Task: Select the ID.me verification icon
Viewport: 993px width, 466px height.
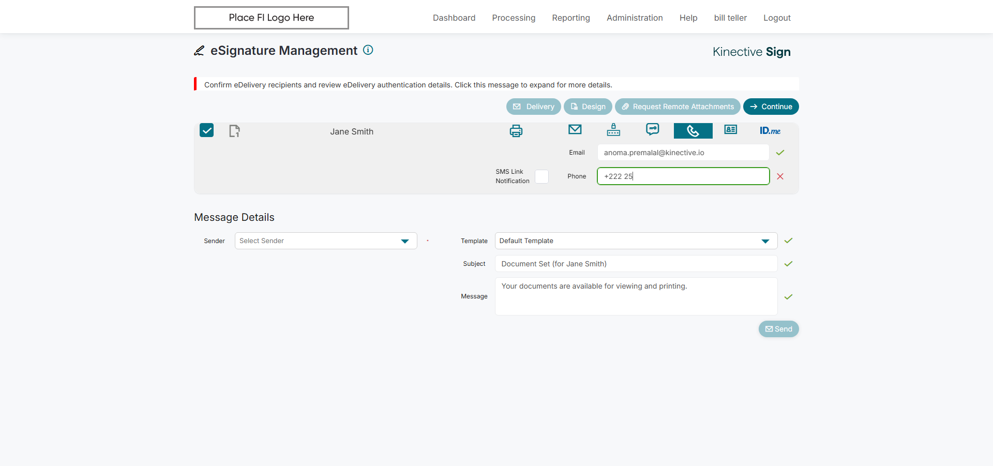Action: (x=770, y=130)
